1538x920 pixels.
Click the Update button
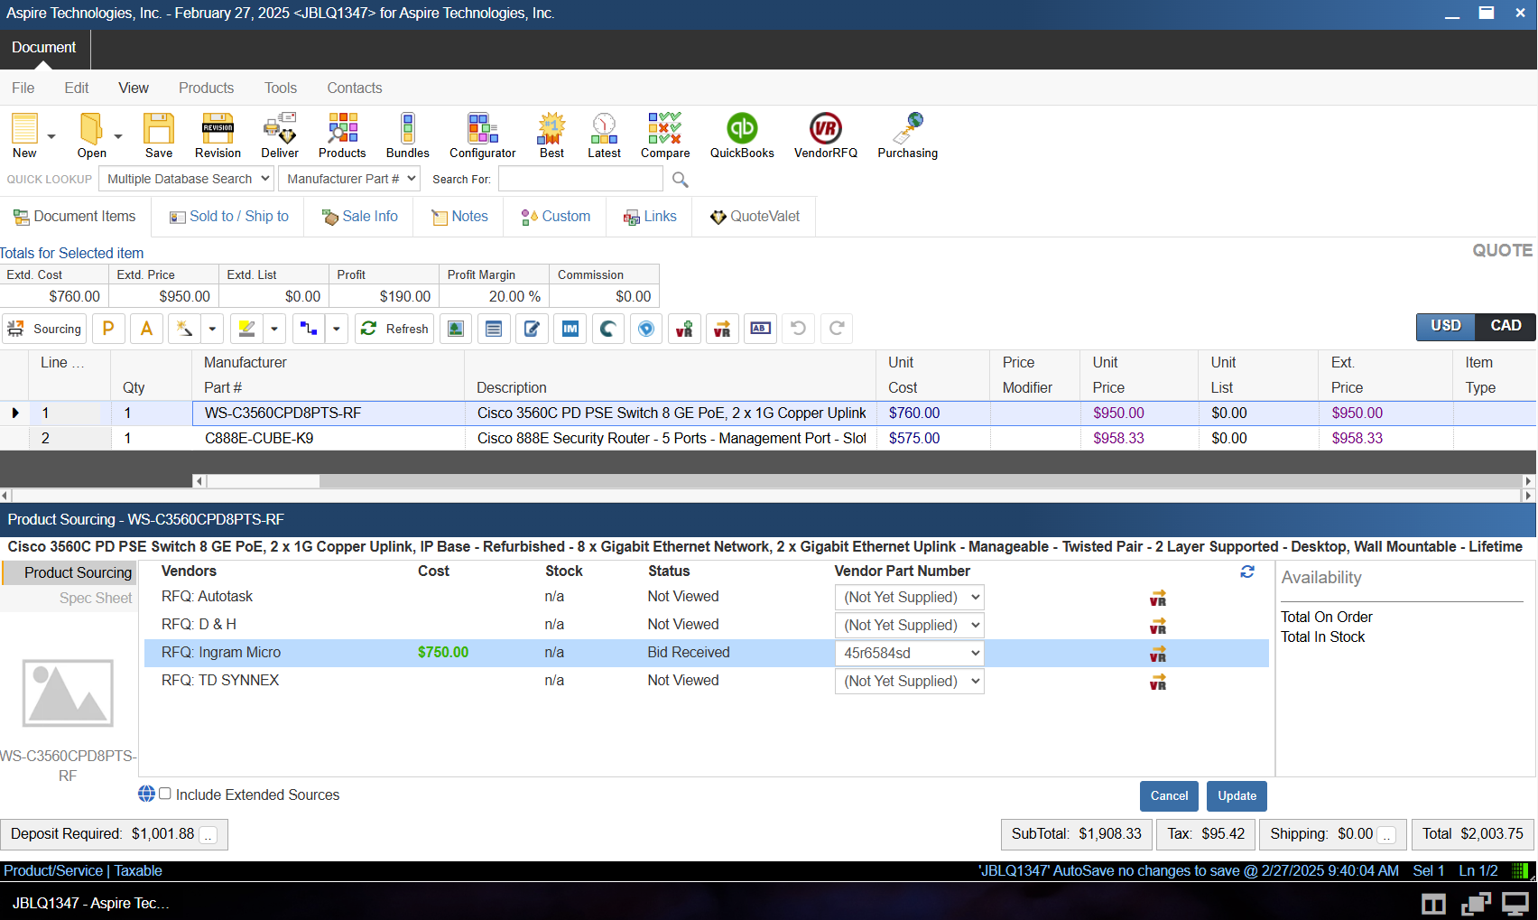(x=1237, y=796)
